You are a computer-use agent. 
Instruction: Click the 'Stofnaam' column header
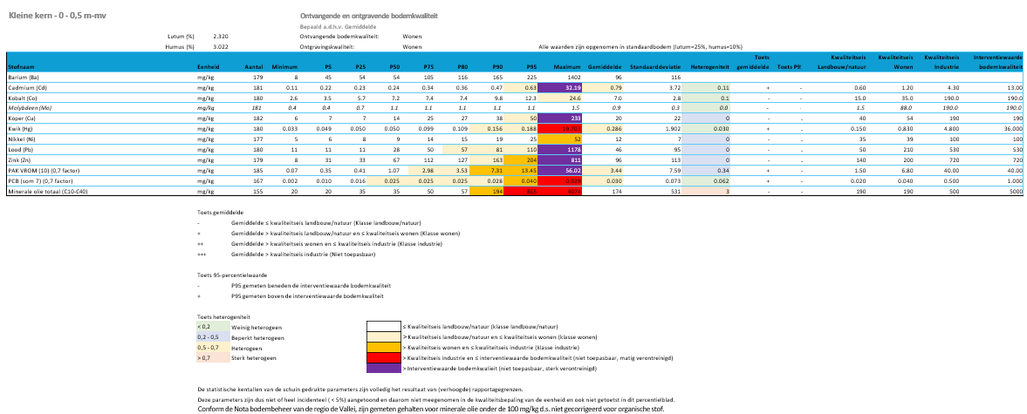20,66
